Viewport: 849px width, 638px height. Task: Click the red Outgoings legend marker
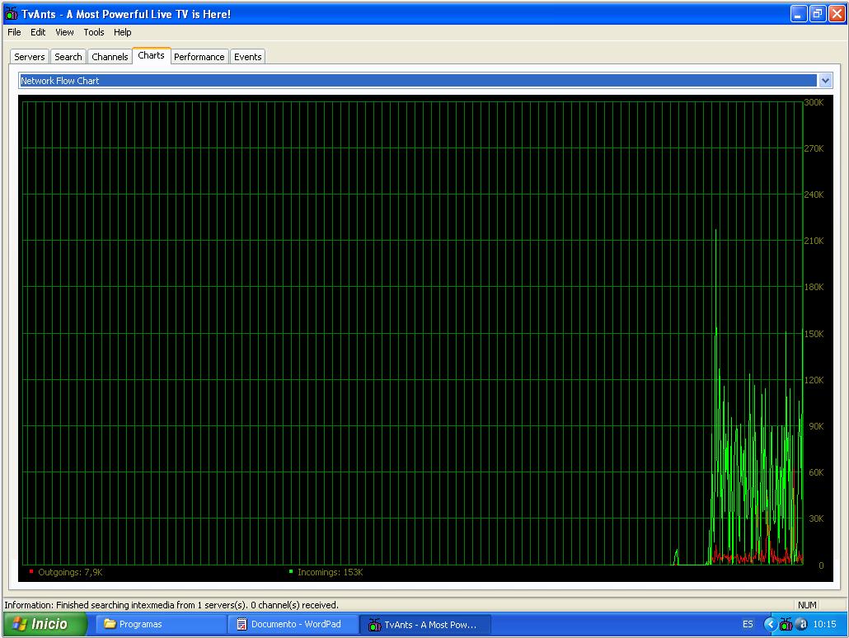31,571
